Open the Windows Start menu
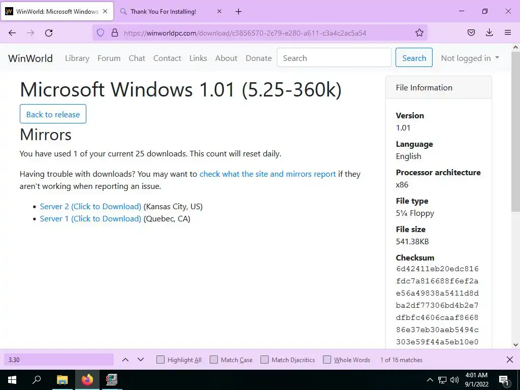Screen dimensions: 520x390 [12, 380]
